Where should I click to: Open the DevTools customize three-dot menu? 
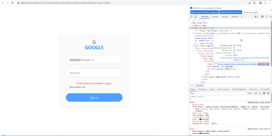point(267,17)
